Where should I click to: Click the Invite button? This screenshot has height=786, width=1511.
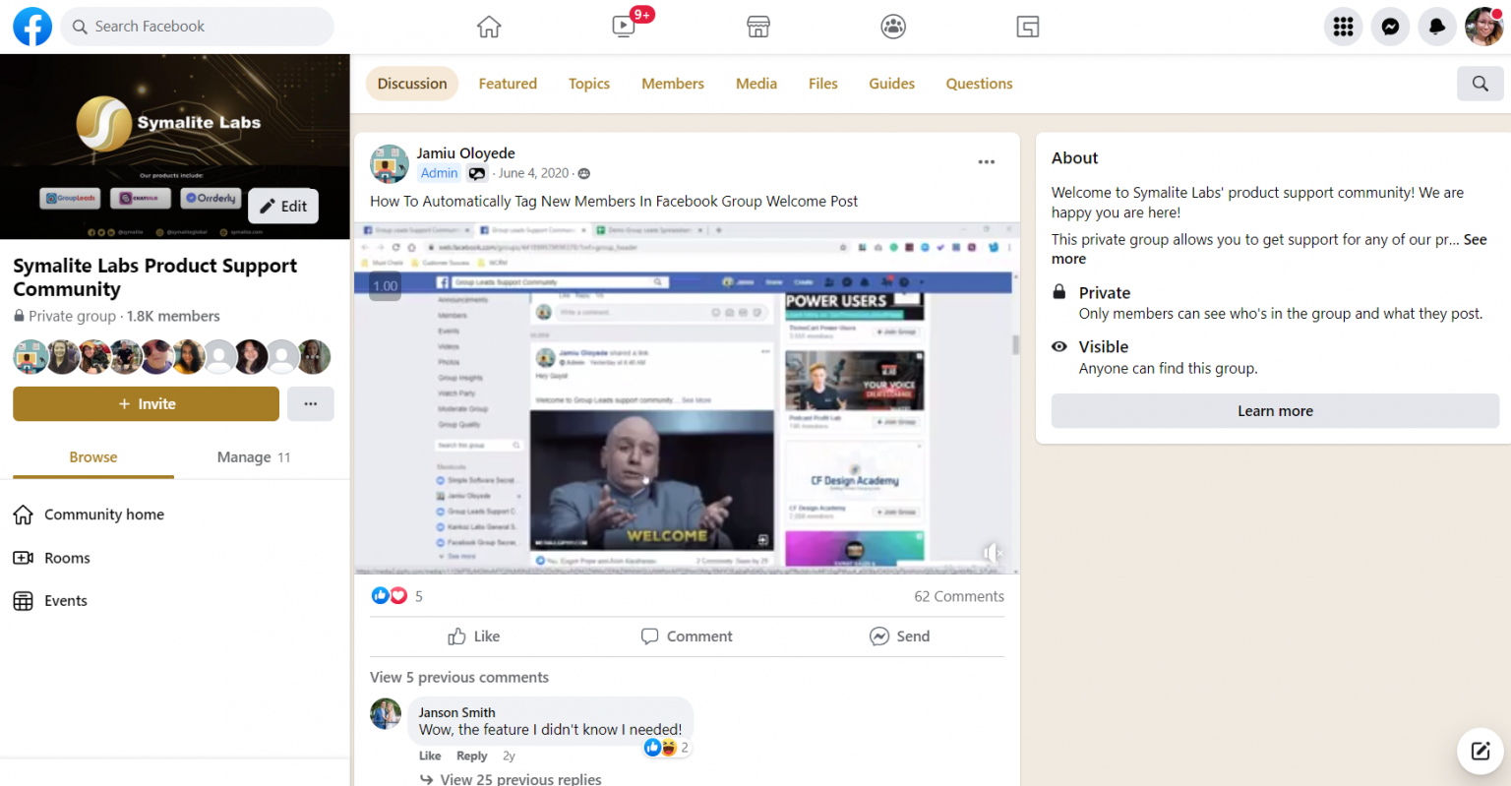click(x=145, y=403)
